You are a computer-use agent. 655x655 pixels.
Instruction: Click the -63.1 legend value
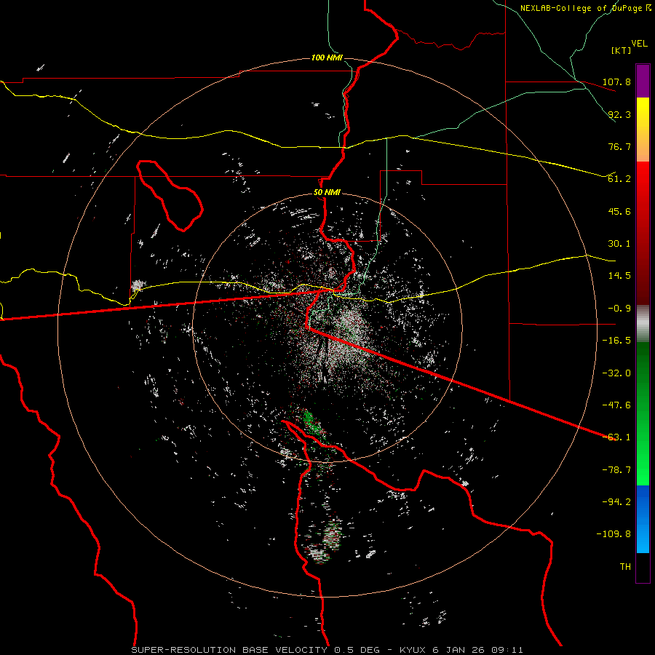[616, 437]
